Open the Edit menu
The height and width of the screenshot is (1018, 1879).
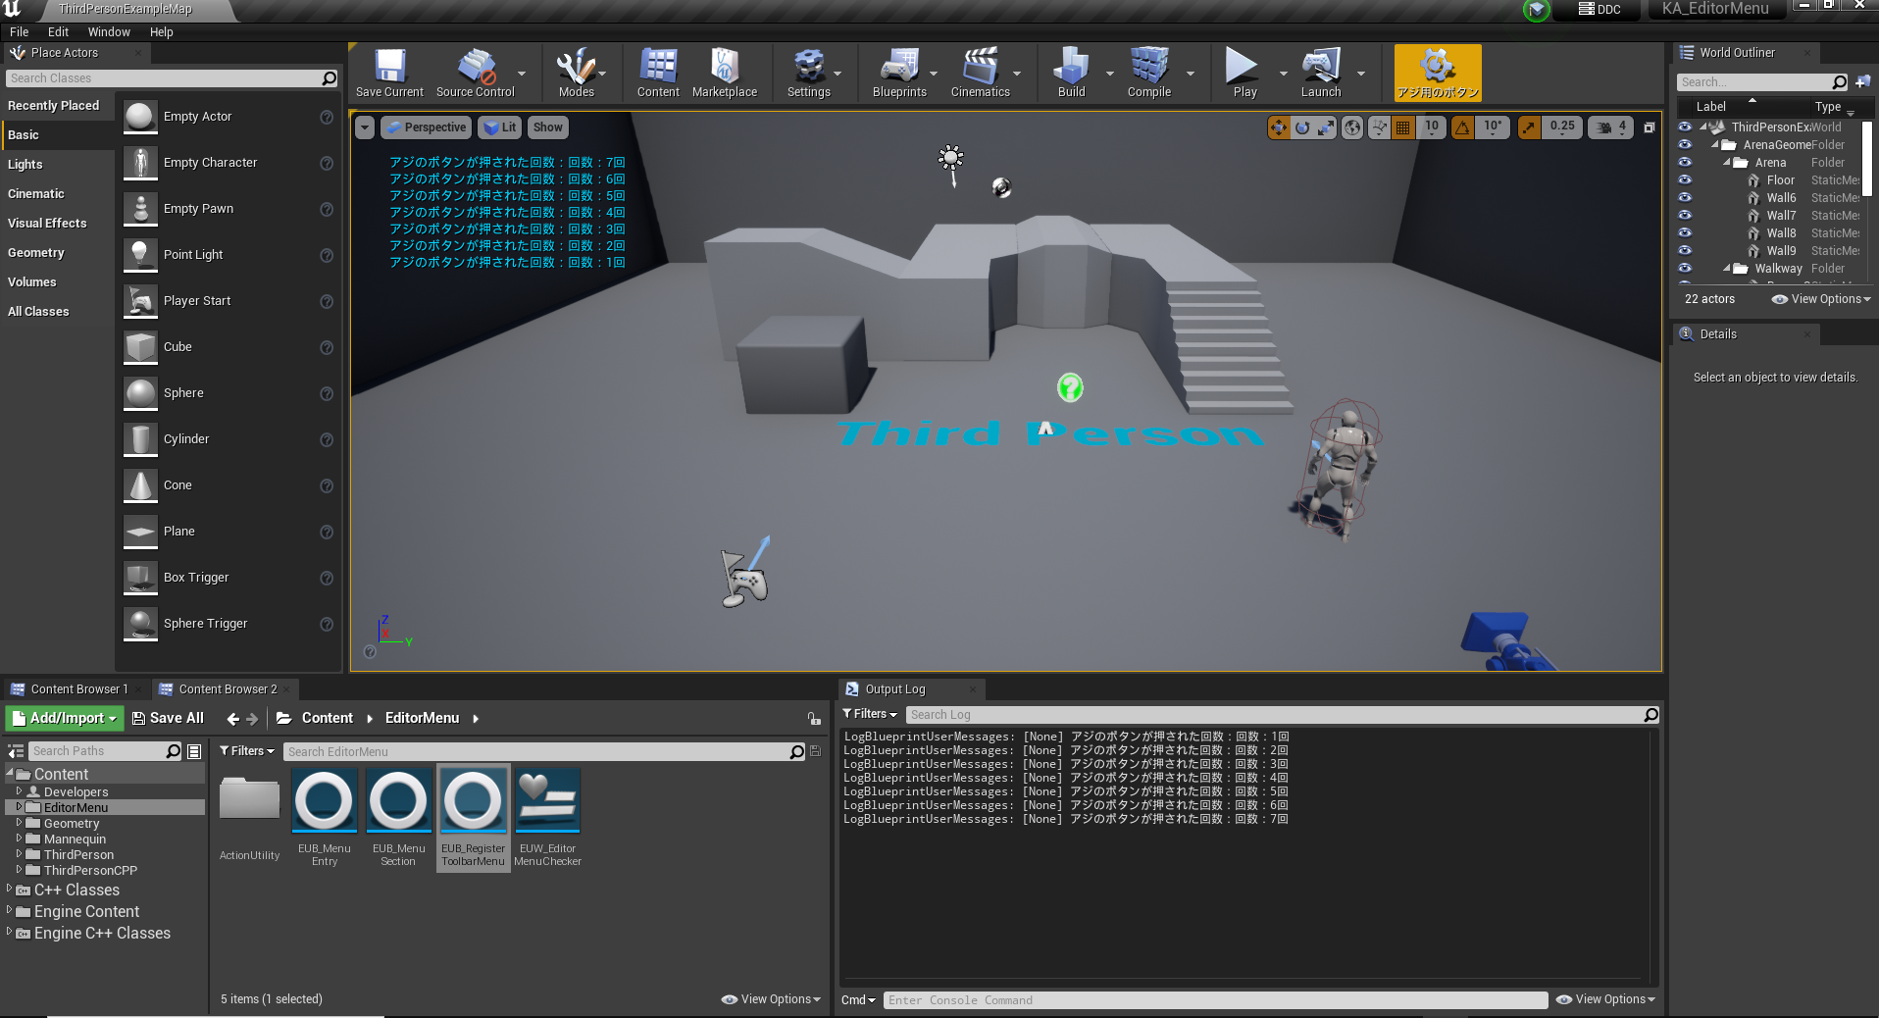[58, 32]
